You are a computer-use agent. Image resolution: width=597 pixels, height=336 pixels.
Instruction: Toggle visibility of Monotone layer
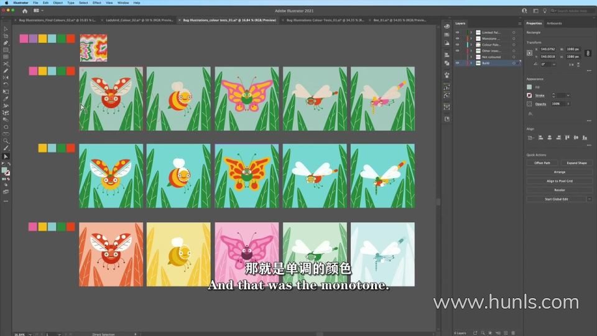click(457, 39)
